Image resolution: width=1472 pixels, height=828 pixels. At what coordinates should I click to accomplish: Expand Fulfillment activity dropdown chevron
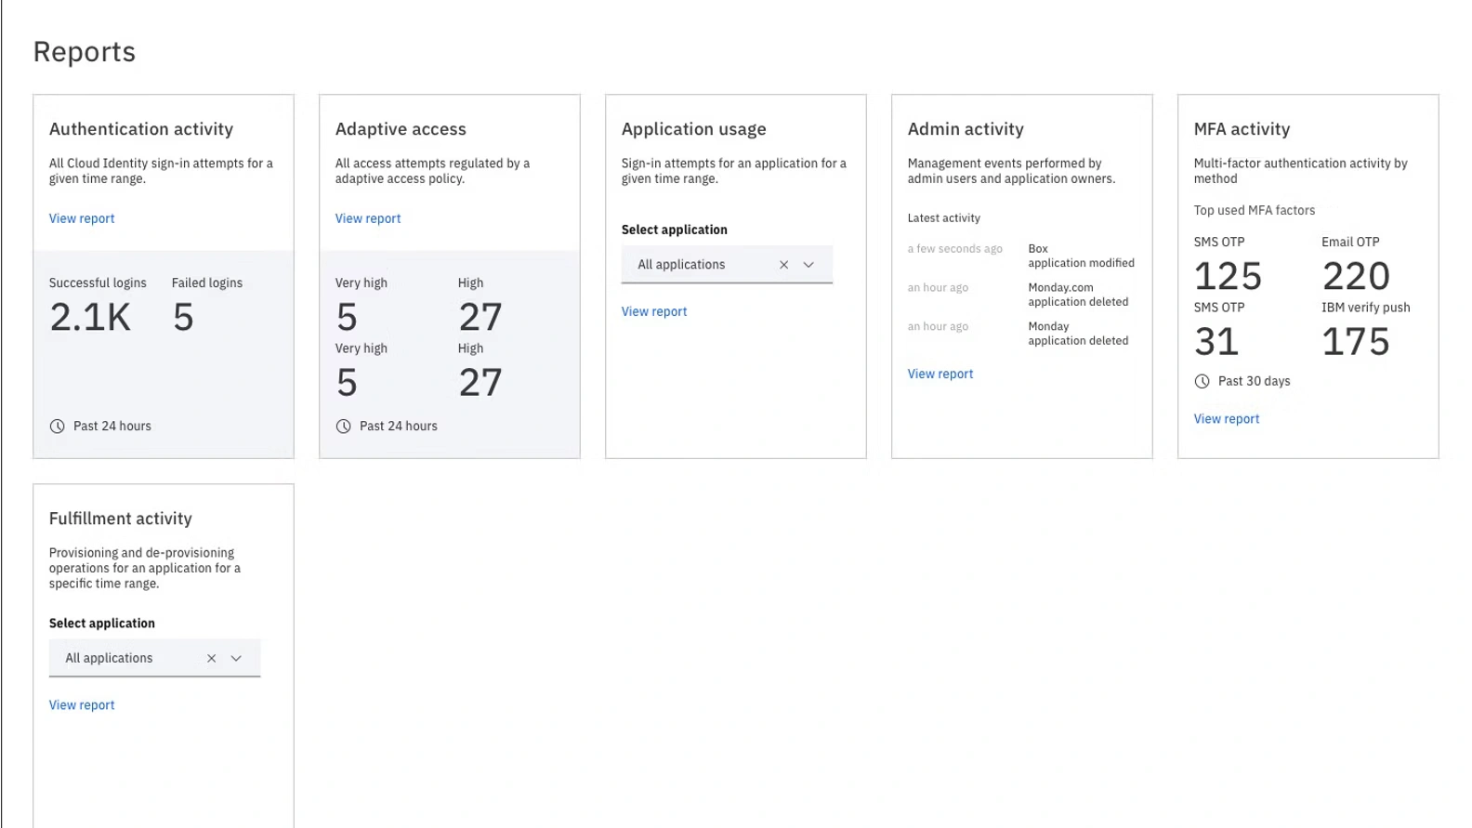tap(236, 658)
